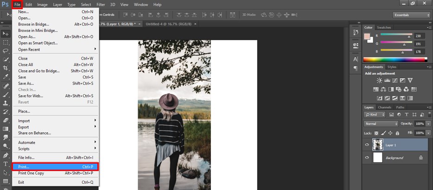Choose Print from the File menu

click(56, 167)
